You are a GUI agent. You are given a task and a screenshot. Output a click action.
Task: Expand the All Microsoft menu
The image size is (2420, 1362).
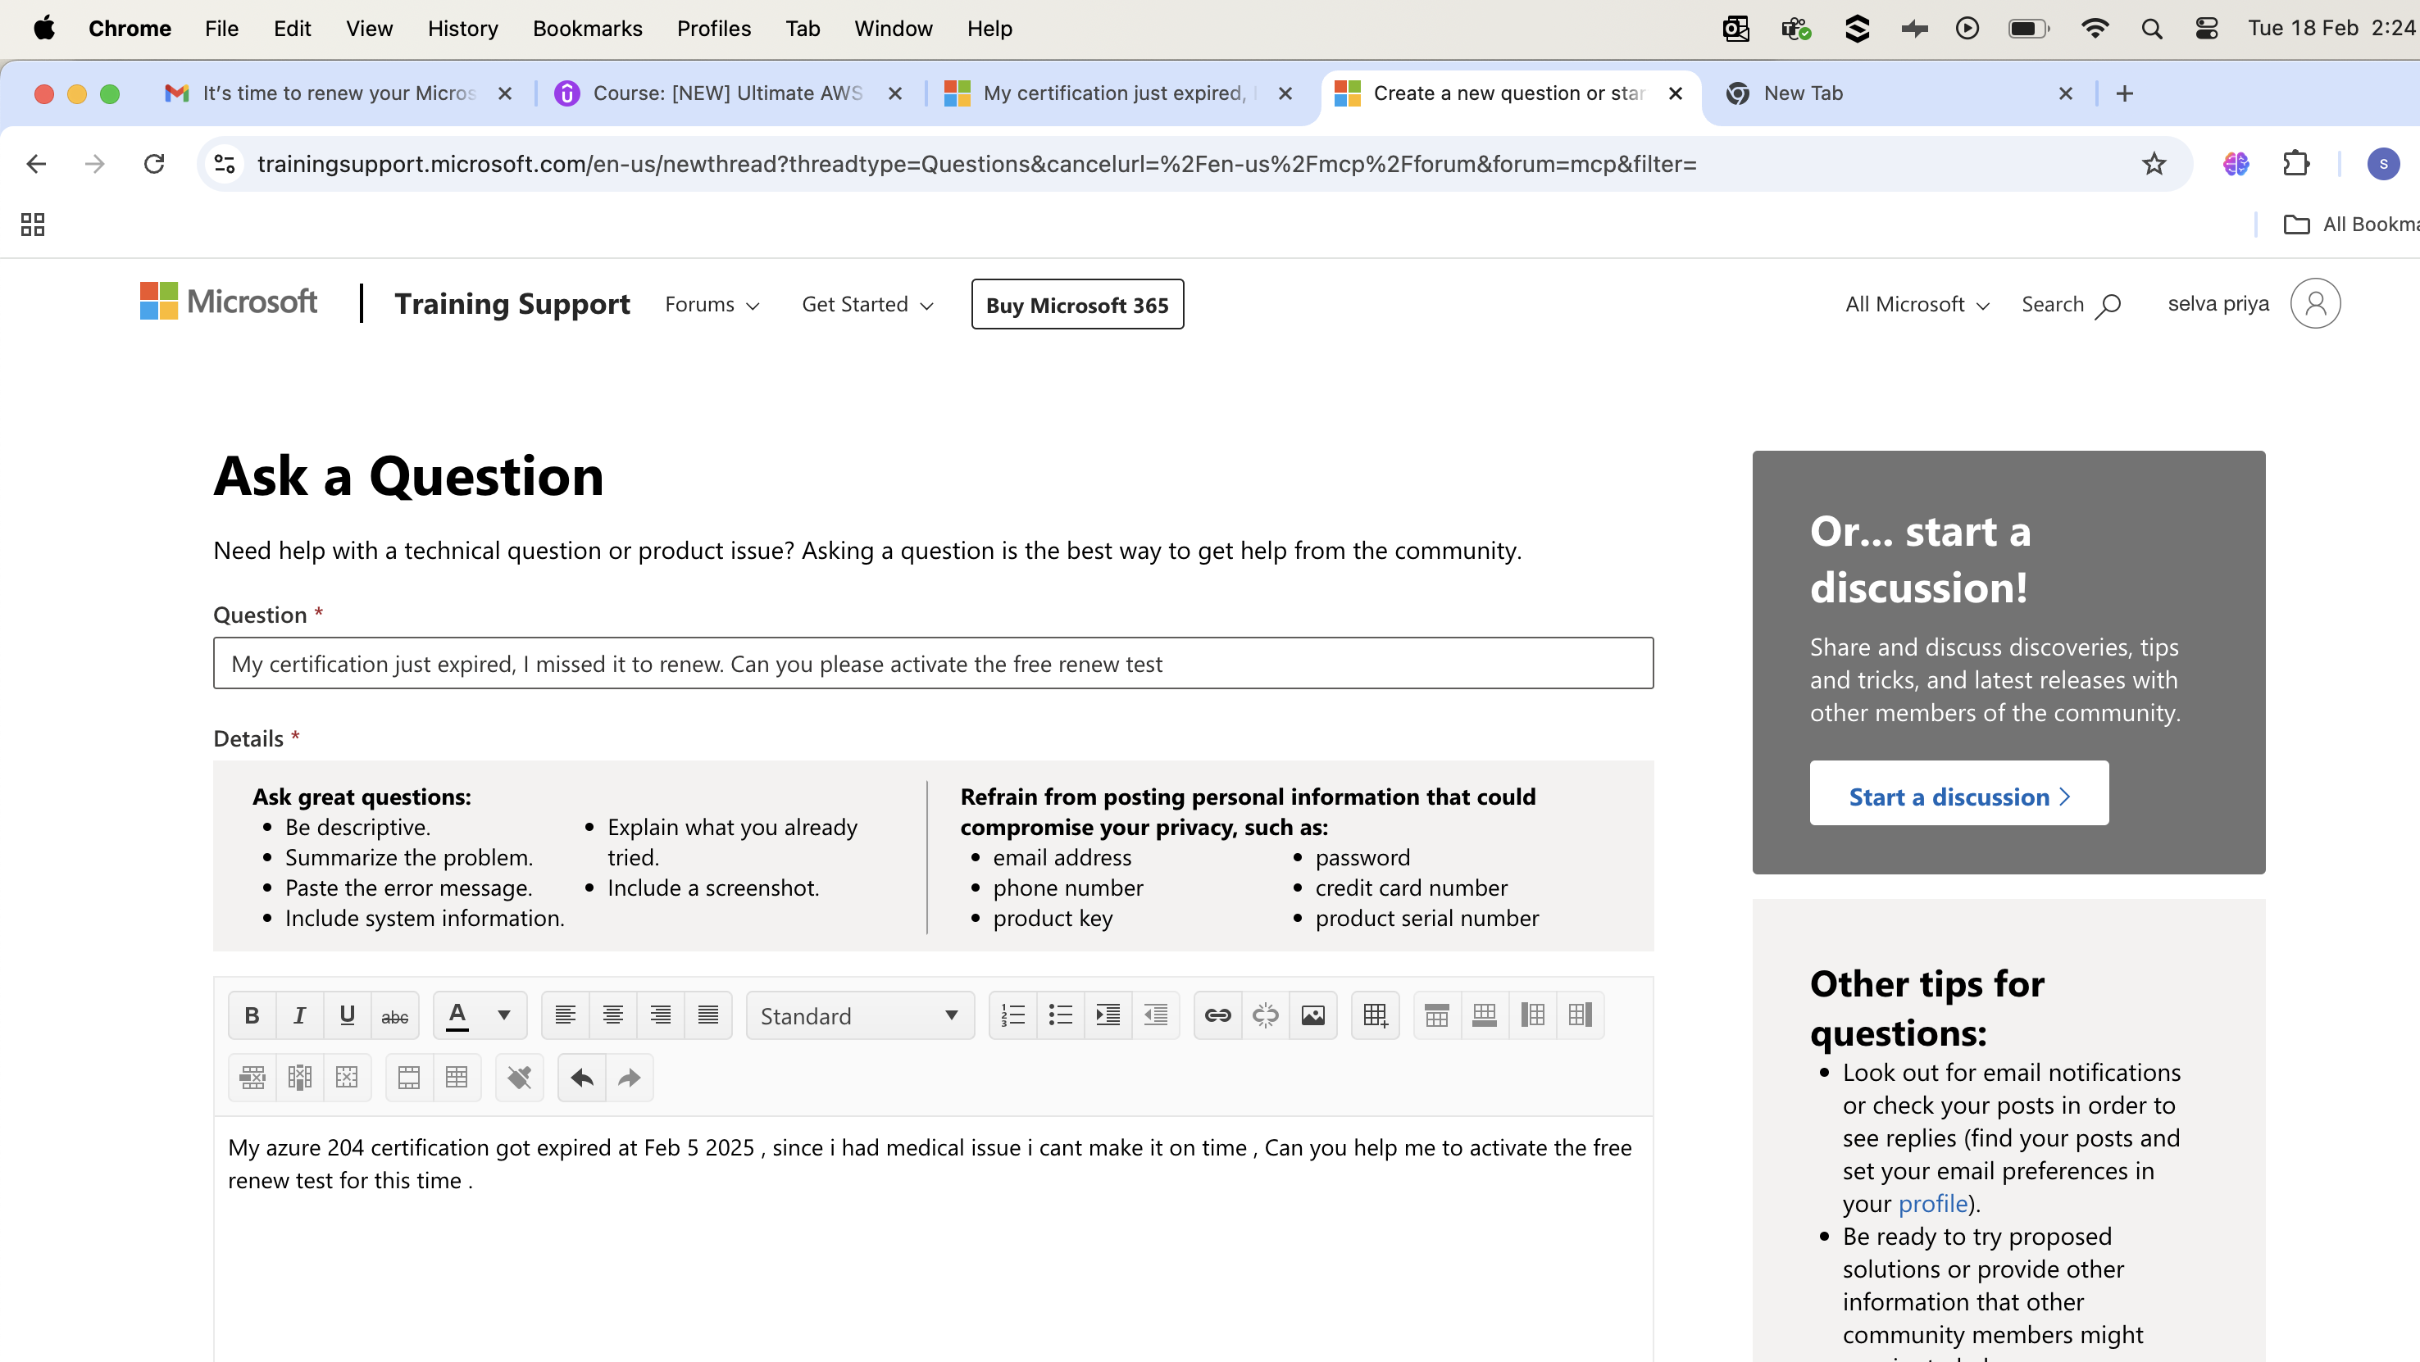click(x=1917, y=304)
